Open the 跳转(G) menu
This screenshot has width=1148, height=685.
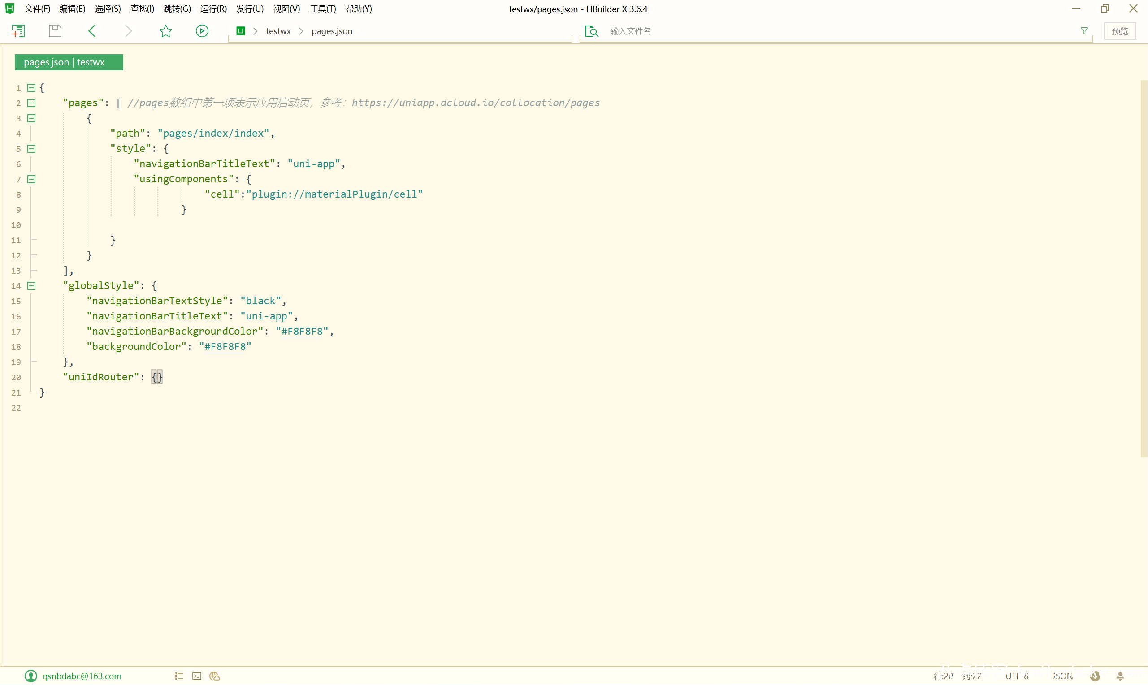178,9
